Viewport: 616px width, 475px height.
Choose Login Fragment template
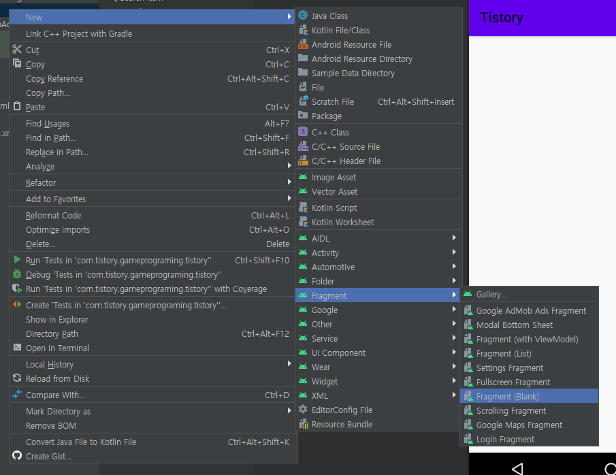(x=529, y=439)
